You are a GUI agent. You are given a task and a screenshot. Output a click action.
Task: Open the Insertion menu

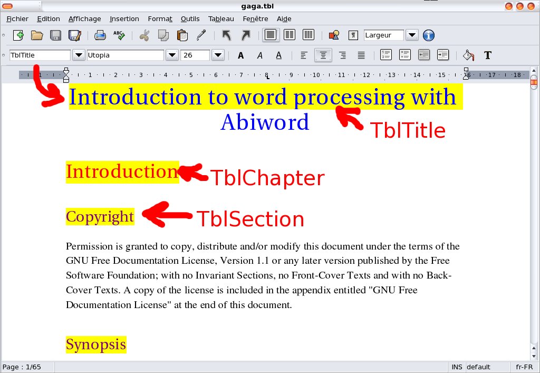pyautogui.click(x=124, y=19)
